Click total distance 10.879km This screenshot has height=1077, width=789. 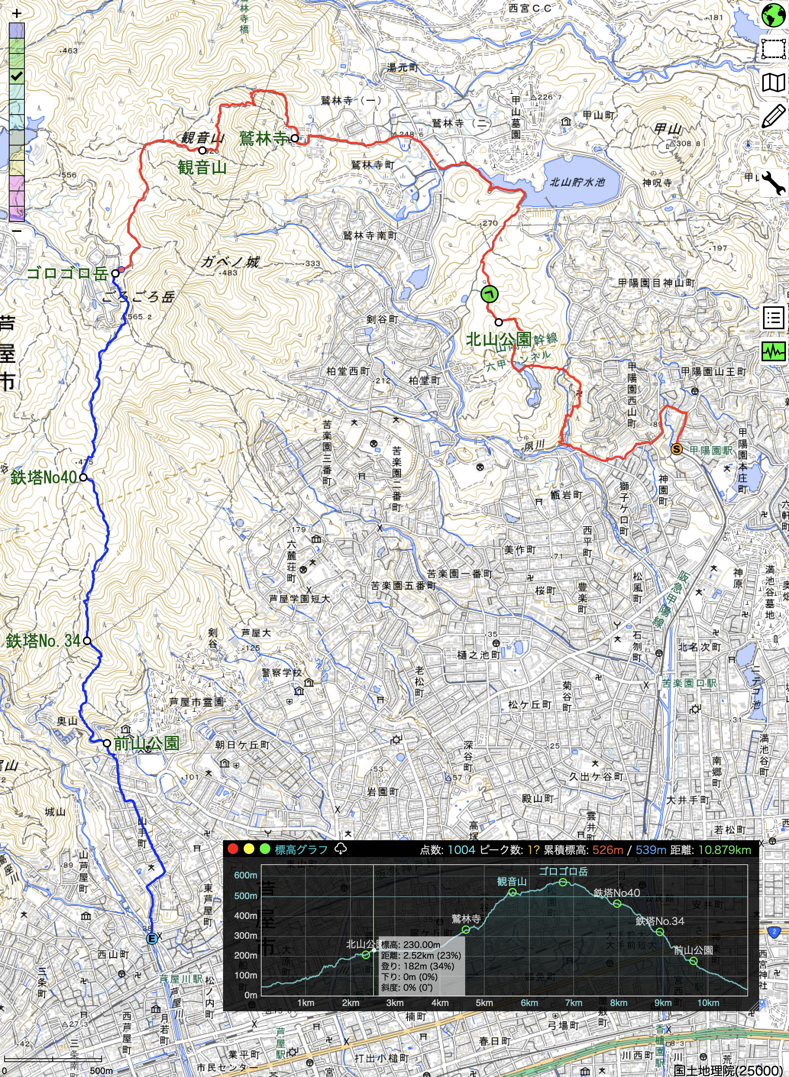(x=724, y=850)
